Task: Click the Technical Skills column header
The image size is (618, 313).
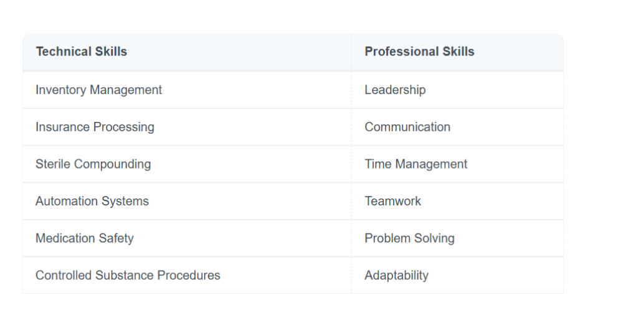Action: pyautogui.click(x=188, y=52)
